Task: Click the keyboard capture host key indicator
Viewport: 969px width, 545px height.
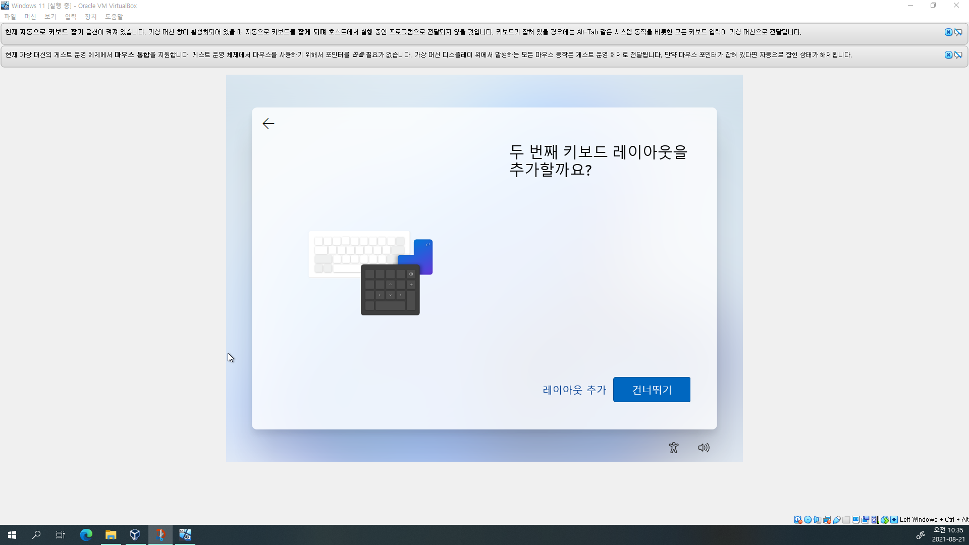Action: coord(894,520)
